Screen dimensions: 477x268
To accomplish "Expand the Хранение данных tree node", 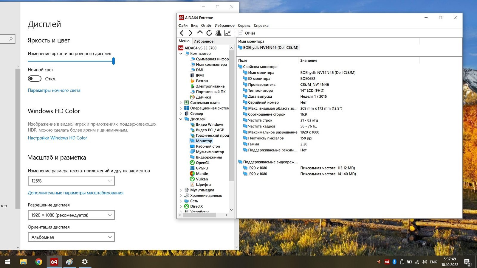I will (181, 195).
